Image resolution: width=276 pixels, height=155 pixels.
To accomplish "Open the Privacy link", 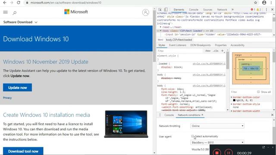I will coord(7,98).
